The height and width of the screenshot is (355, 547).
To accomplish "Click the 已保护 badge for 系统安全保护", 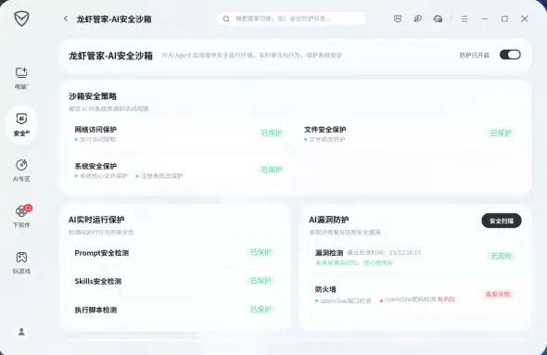I will pos(272,170).
